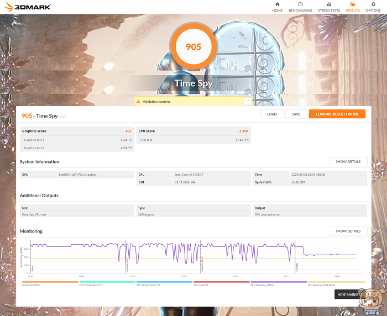The image size is (387, 316).
Task: Click the Time value 2020-04-04 23:01
Action: [x=328, y=175]
